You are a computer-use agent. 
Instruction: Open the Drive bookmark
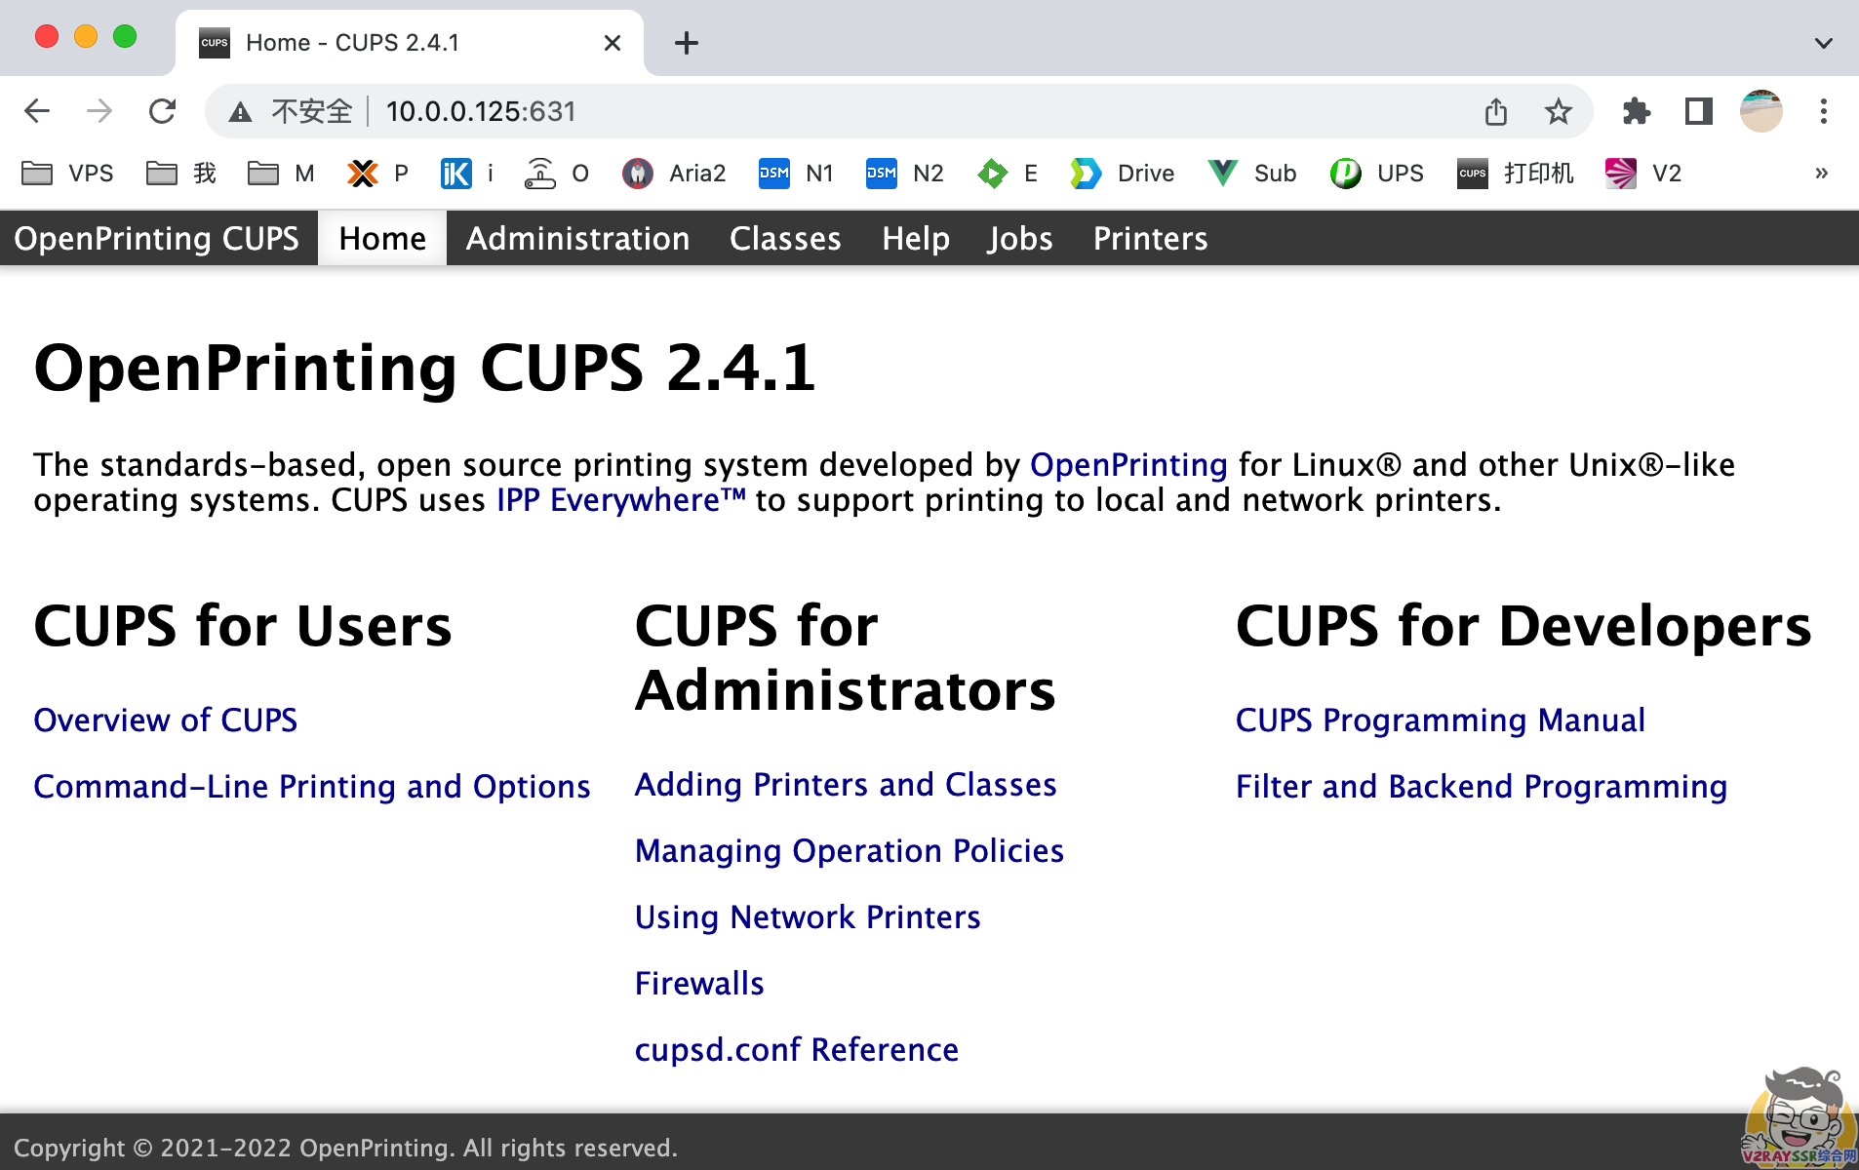point(1123,174)
